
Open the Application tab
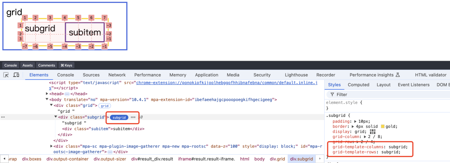tap(207, 75)
